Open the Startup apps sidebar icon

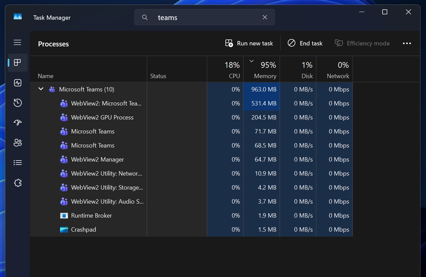coord(18,122)
